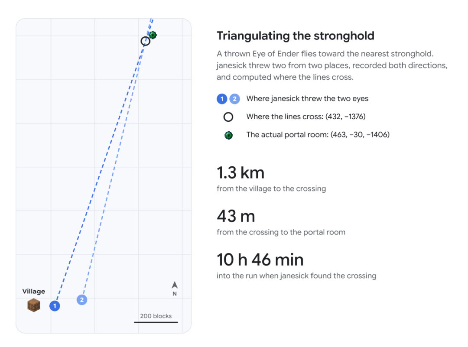Screen dimensions: 468x347
Task: Click the crossing circle marker on map
Action: click(145, 41)
